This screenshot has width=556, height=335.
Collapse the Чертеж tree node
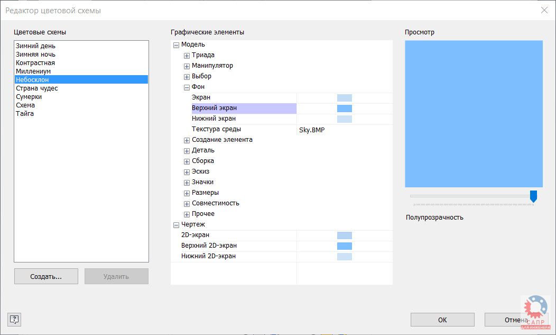pyautogui.click(x=176, y=225)
